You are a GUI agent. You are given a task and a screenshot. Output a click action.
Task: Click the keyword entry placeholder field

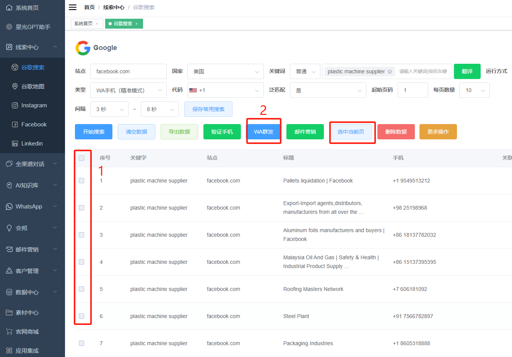coord(423,71)
